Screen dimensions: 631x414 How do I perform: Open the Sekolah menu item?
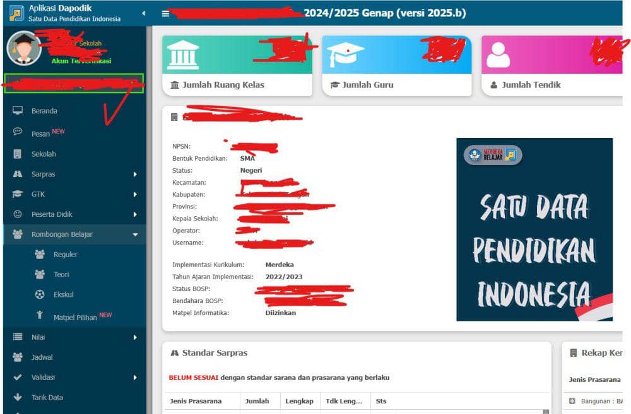(44, 154)
